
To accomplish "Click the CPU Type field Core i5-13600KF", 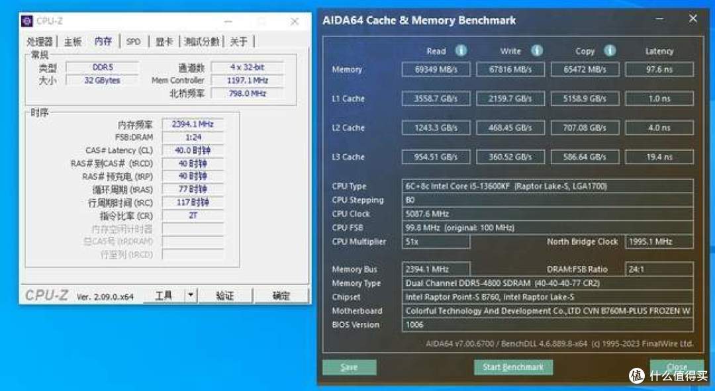I will (548, 186).
